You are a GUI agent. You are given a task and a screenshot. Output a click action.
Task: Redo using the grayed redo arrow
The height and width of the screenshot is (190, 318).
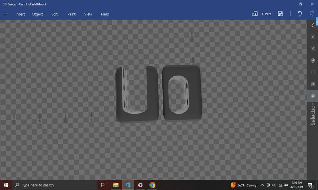coord(312,14)
